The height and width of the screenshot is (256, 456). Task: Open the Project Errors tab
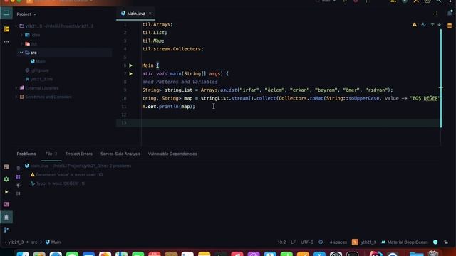coord(79,154)
